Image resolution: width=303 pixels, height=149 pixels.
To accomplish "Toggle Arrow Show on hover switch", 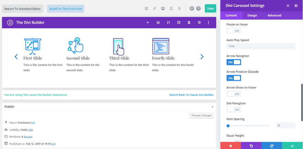I will coord(234,94).
